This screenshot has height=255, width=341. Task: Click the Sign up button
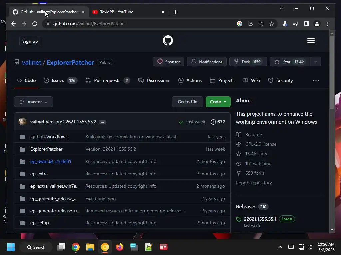click(30, 41)
